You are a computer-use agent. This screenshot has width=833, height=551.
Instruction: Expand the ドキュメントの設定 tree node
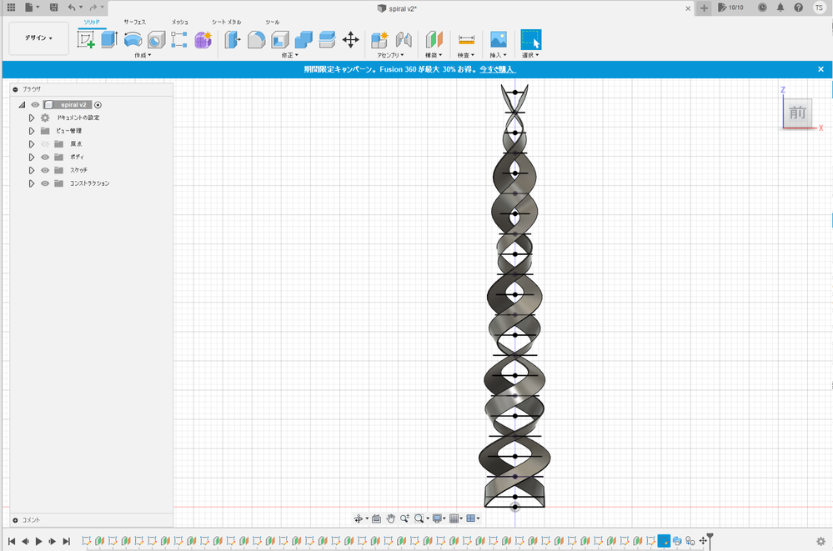(32, 118)
